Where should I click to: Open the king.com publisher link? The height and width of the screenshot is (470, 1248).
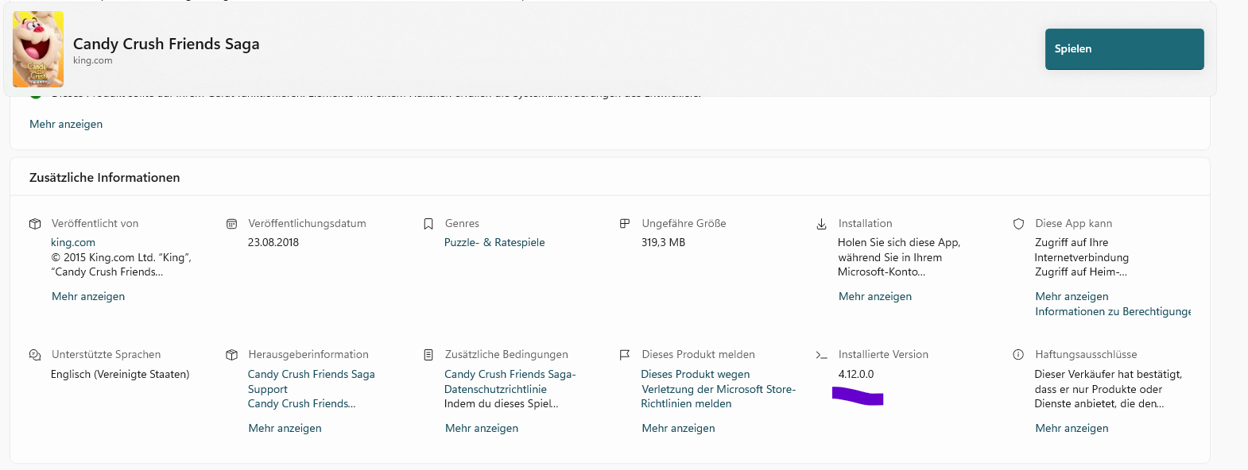(73, 243)
